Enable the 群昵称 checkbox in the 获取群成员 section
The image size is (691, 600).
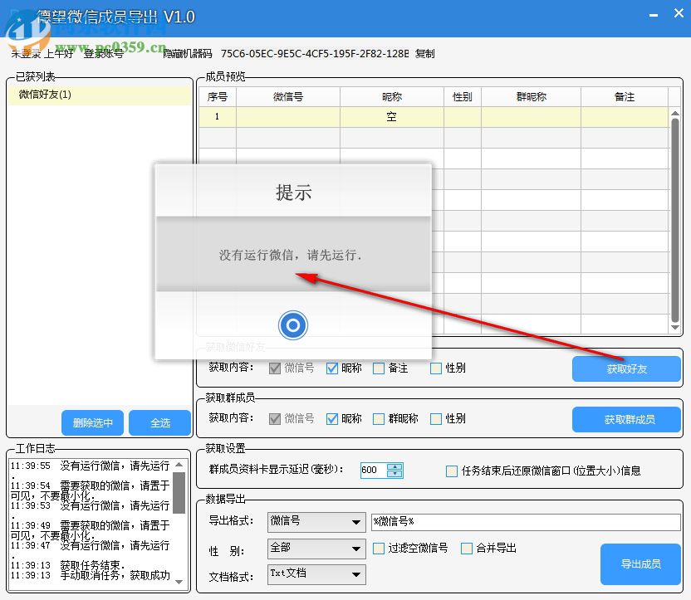tap(379, 418)
